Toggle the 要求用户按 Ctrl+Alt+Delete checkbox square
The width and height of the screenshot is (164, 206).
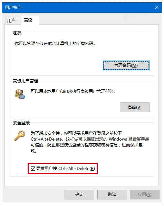coord(33,168)
